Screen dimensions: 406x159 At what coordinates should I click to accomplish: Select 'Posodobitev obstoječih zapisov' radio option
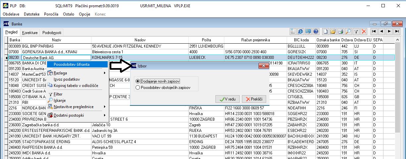163,88
